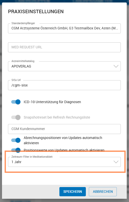Toggle Snapshotreset bei Refresh Rechnungsliste switch
Image resolution: width=129 pixels, height=202 pixels.
tap(16, 117)
